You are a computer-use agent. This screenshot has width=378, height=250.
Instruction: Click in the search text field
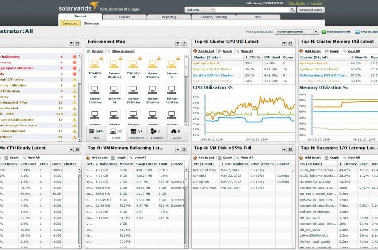pyautogui.click(x=252, y=10)
